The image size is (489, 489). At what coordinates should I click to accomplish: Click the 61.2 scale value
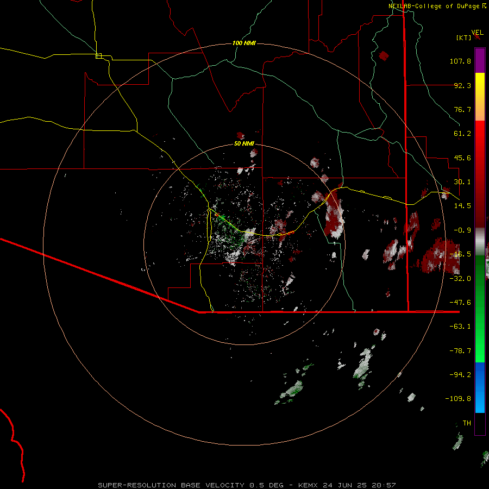click(462, 134)
